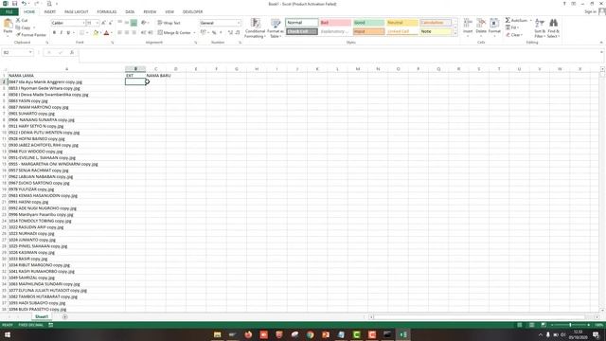The width and height of the screenshot is (606, 341).
Task: Click the Cut scissors icon
Action: (18, 20)
